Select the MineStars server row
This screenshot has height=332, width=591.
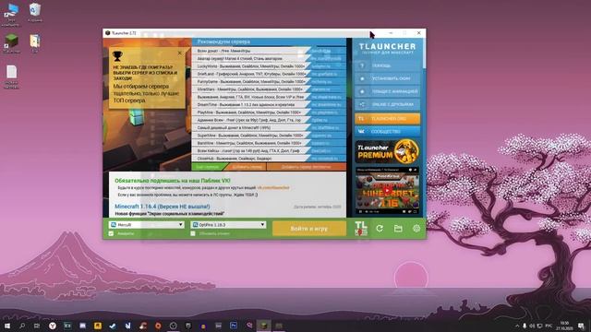click(269, 89)
